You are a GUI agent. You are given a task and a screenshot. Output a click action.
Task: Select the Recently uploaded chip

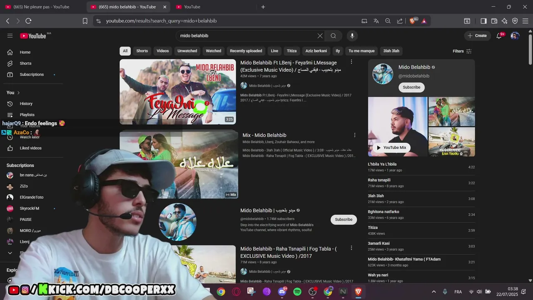click(246, 51)
